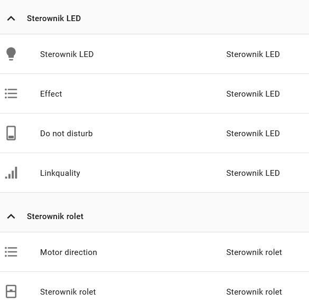The image size is (309, 302).
Task: Click the blind shutter icon for Sterownik rolet
Action: [x=11, y=291]
